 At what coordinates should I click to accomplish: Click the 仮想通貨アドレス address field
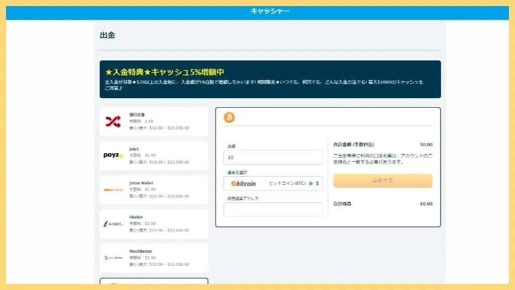[x=273, y=209]
